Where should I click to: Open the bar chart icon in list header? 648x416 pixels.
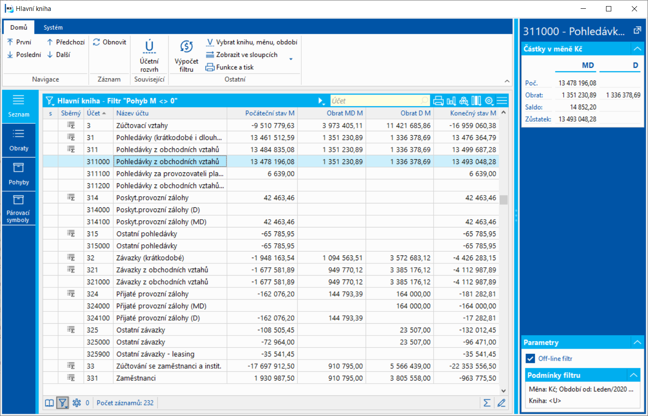451,101
